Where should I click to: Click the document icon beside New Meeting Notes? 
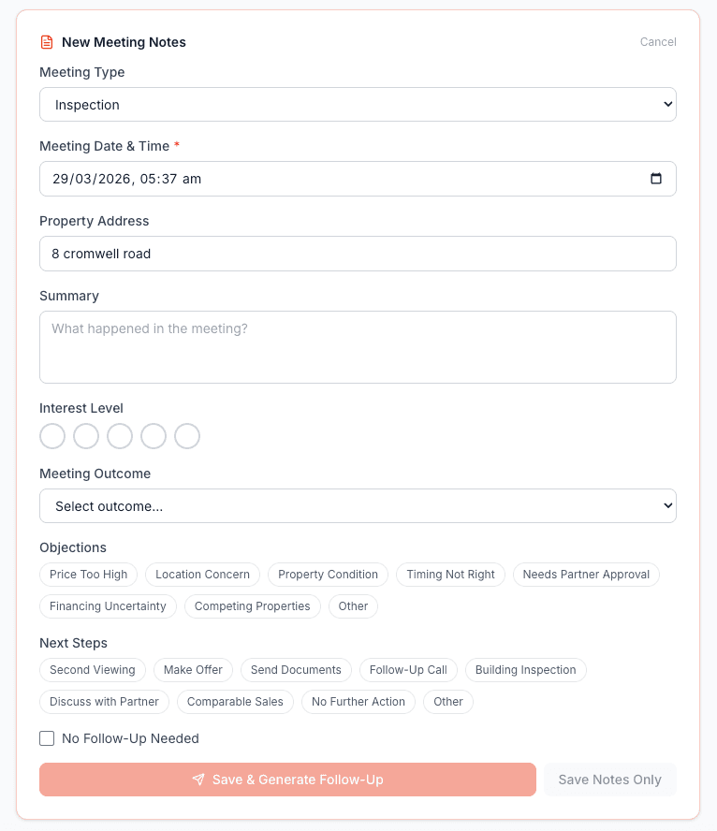tap(46, 41)
